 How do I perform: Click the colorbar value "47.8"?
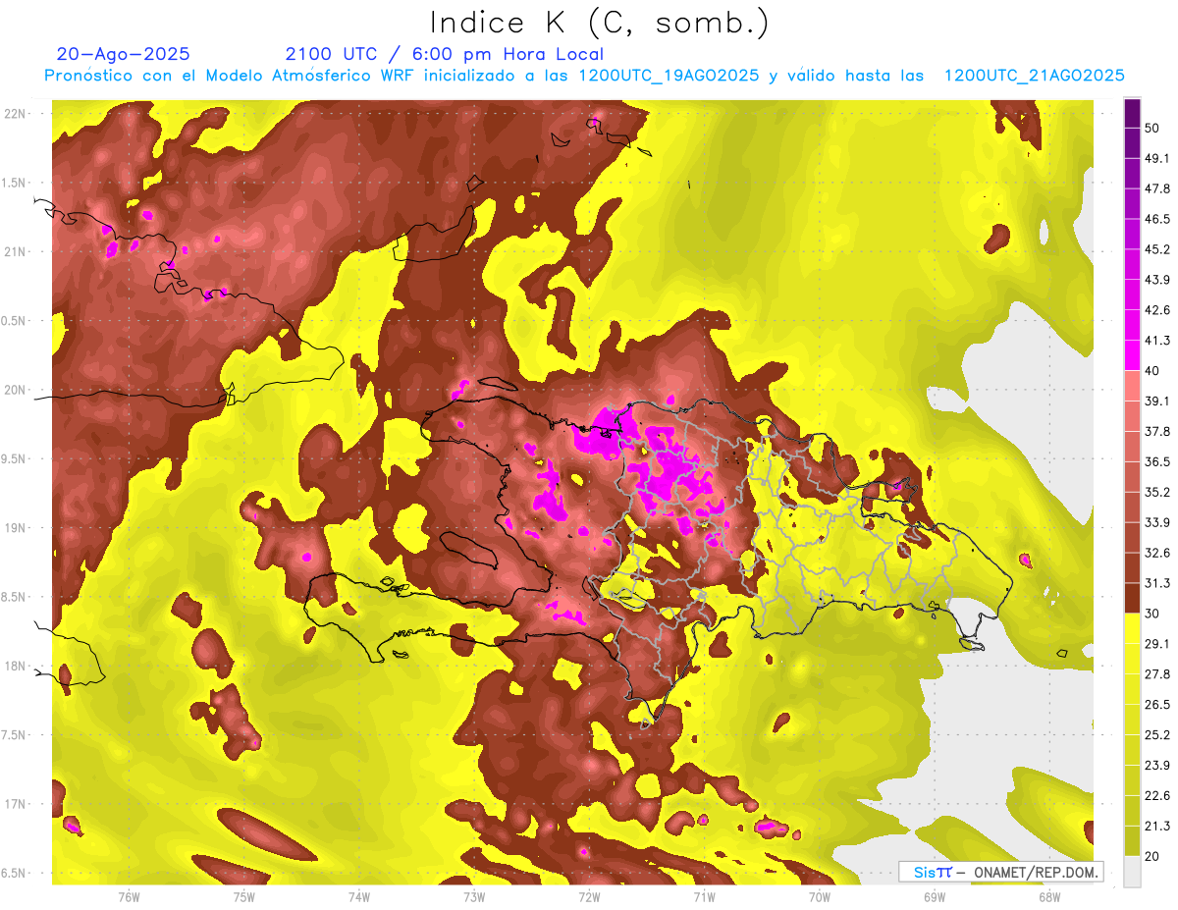1156,188
